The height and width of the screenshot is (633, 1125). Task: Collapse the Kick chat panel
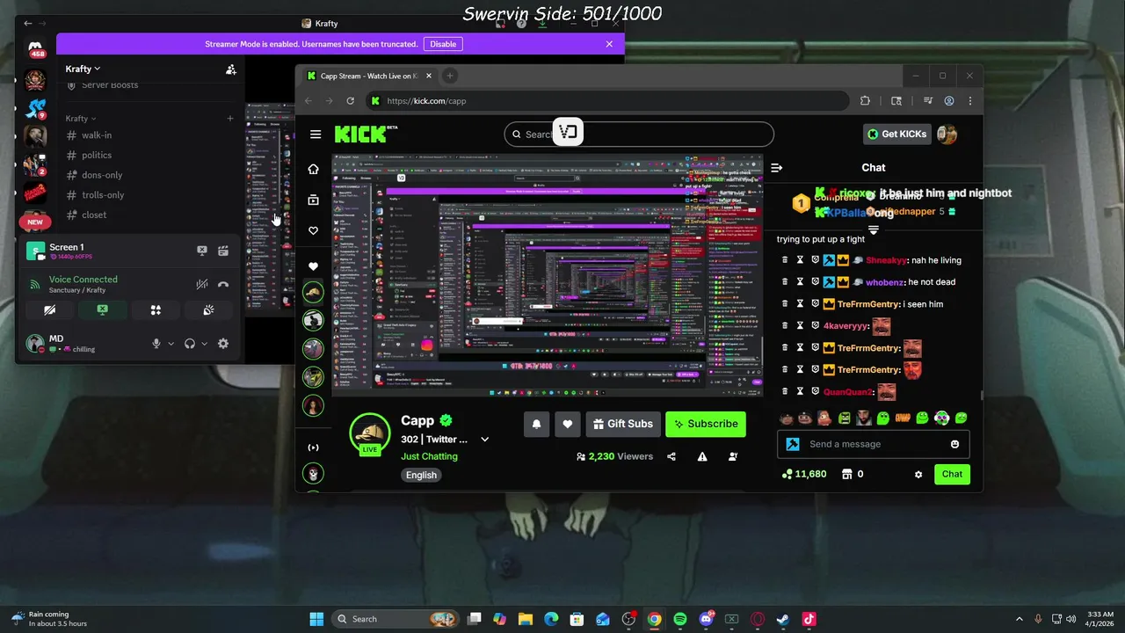776,168
